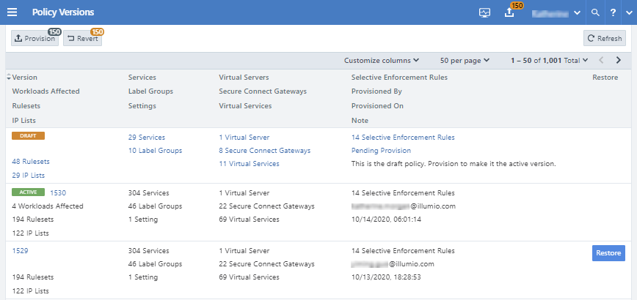Viewport: 637px width, 300px height.
Task: Open the 29 Services link
Action: [x=147, y=138]
